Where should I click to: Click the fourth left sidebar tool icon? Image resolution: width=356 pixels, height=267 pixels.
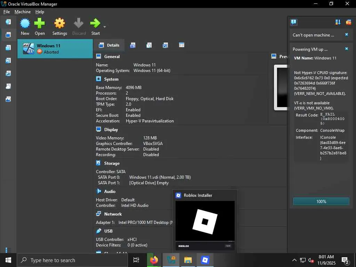(x=8, y=60)
